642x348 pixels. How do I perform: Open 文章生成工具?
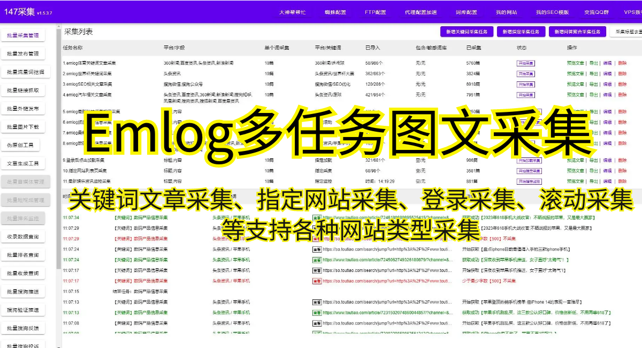tap(23, 163)
